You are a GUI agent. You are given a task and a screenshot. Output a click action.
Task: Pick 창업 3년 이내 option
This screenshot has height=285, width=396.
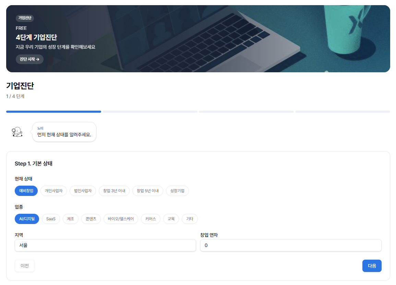point(114,191)
